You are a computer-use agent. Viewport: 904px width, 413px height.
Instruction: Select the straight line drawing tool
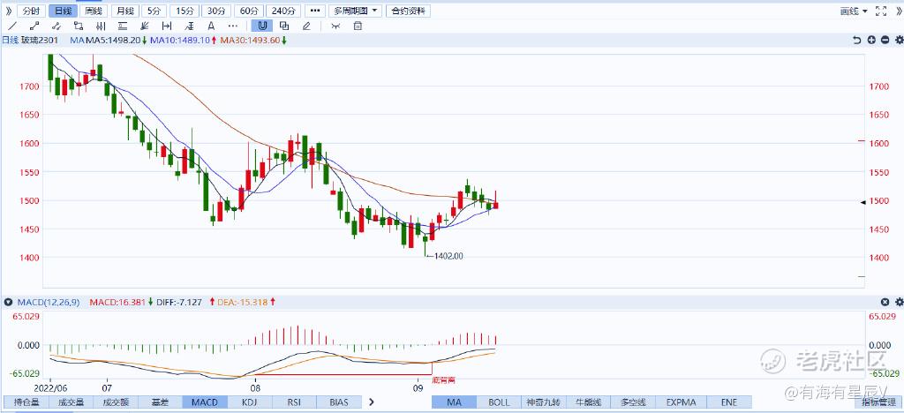click(12, 26)
